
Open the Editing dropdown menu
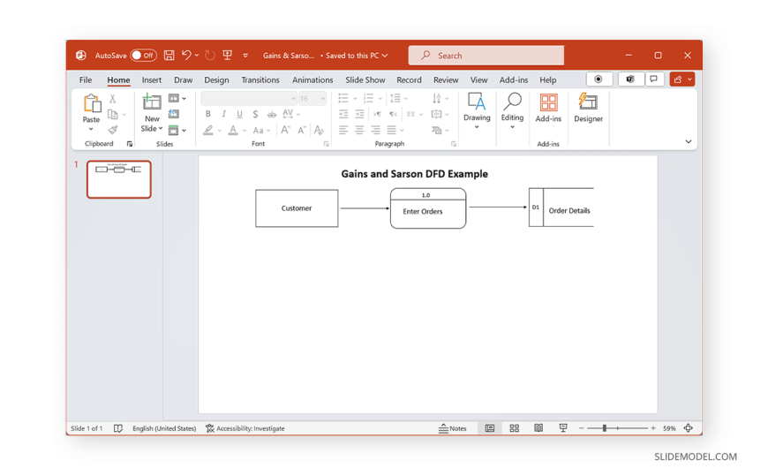pyautogui.click(x=512, y=127)
